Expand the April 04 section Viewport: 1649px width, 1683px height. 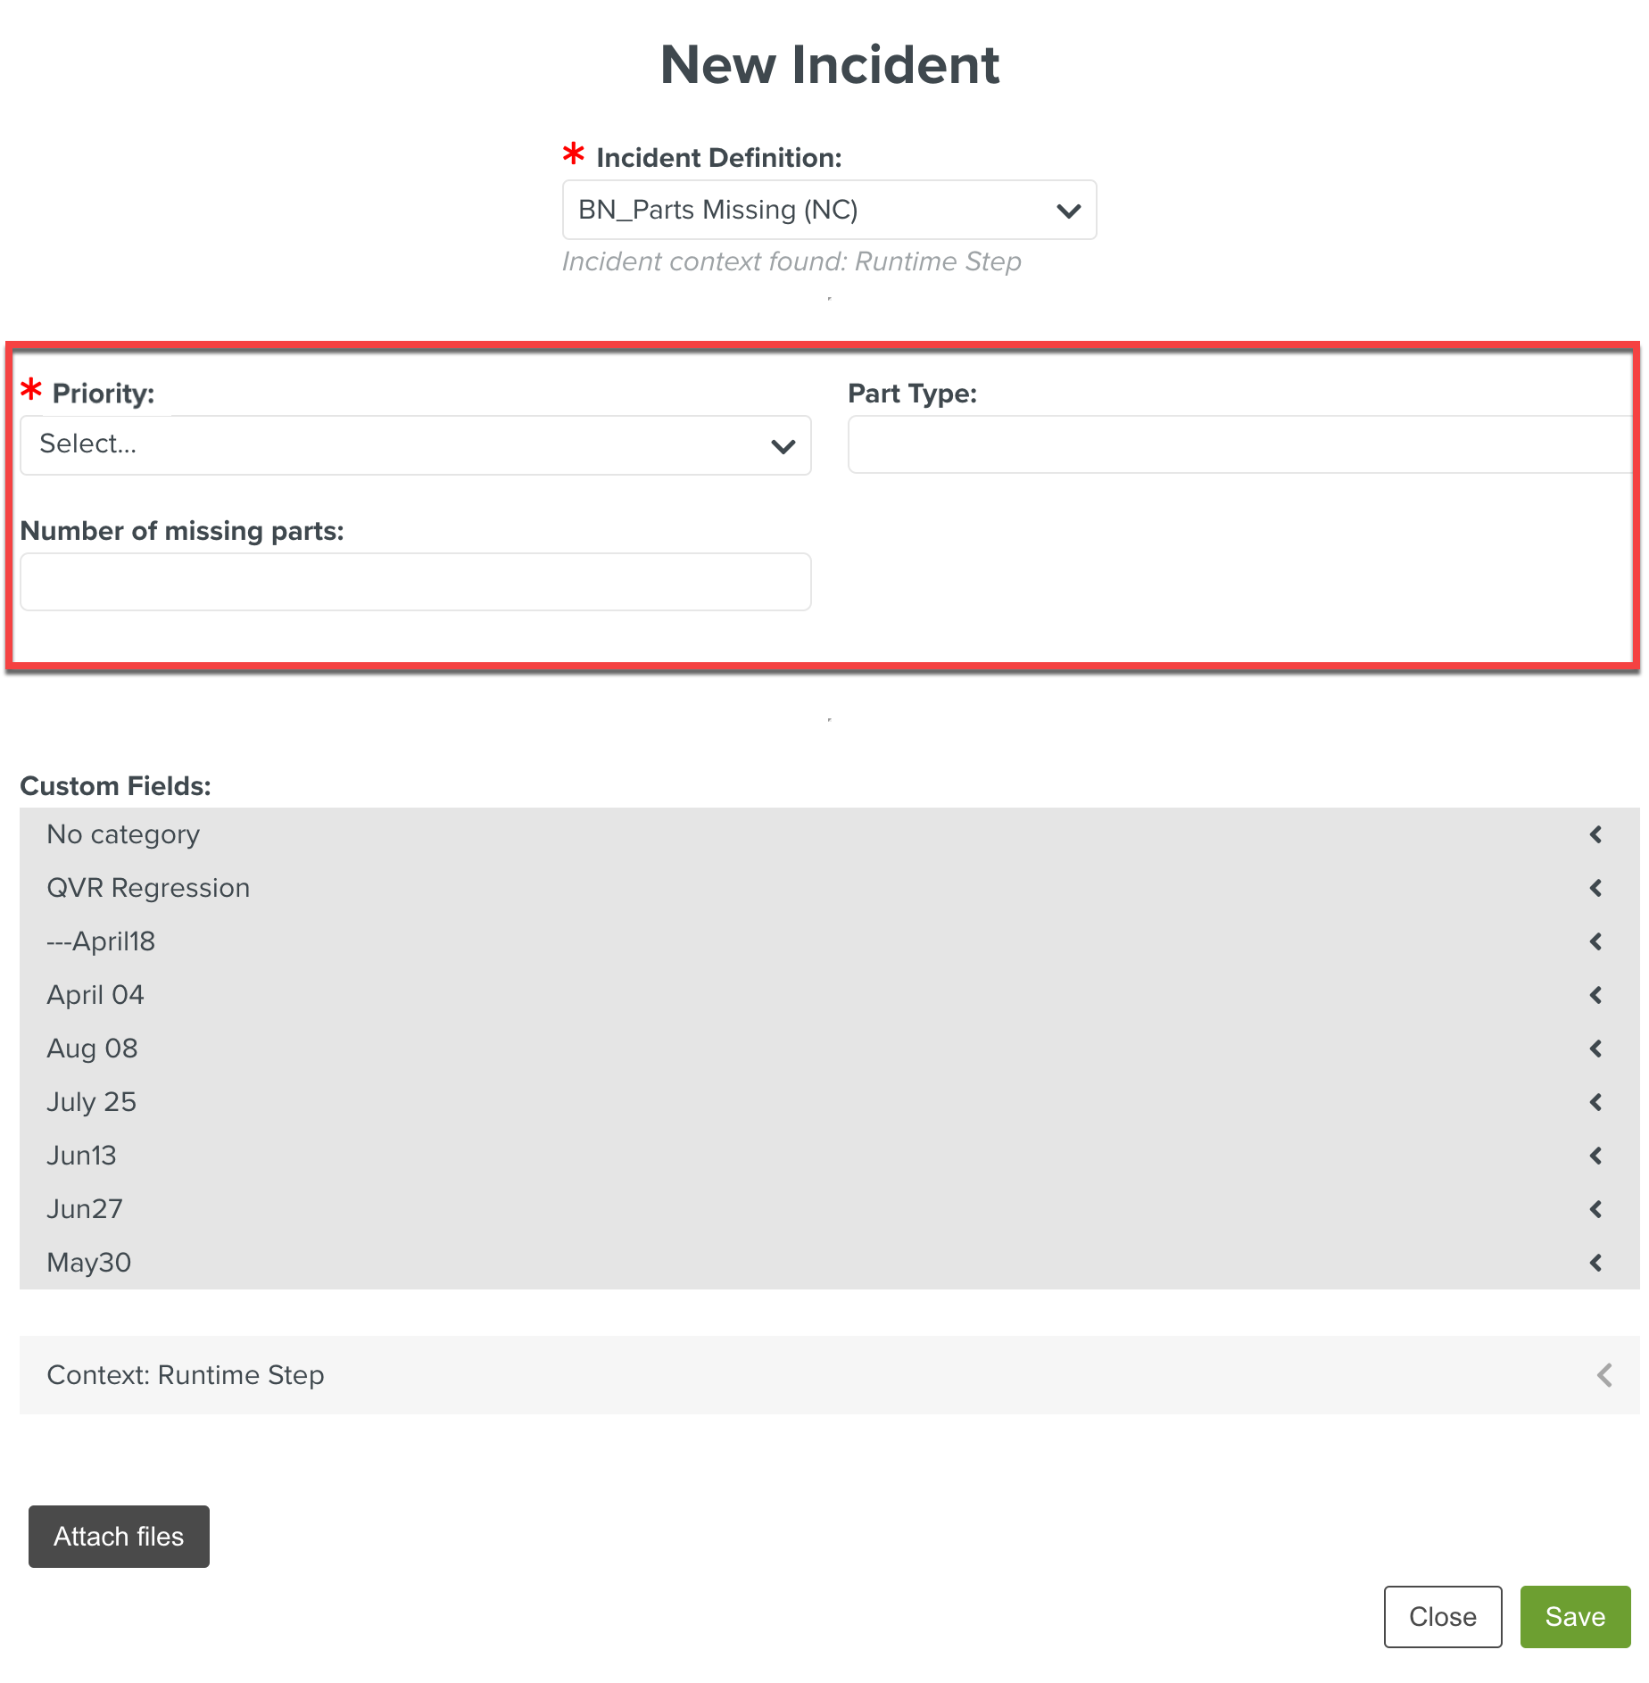pos(829,995)
